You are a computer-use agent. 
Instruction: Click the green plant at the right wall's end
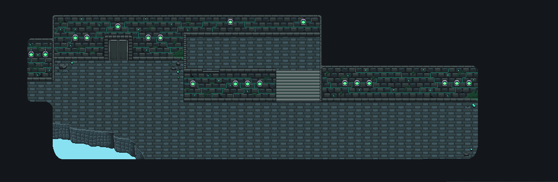(x=472, y=95)
